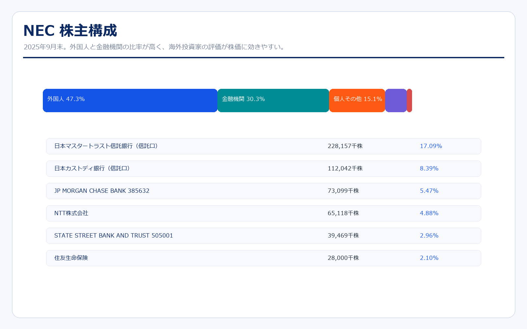
Task: Click the 2025年9月末 subtitle text
Action: point(154,47)
